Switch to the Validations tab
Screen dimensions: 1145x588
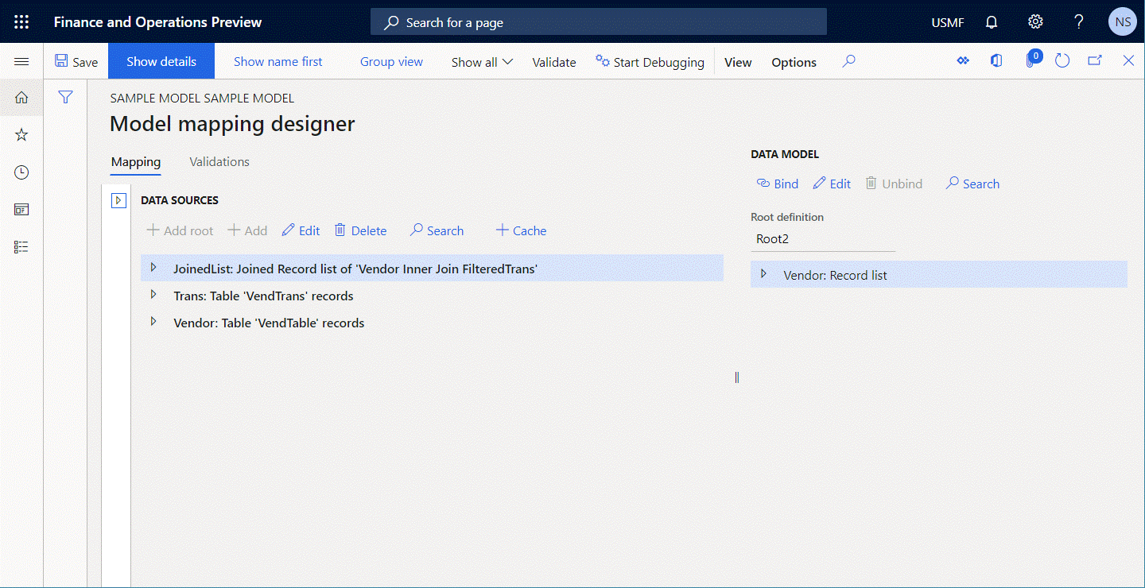[219, 161]
